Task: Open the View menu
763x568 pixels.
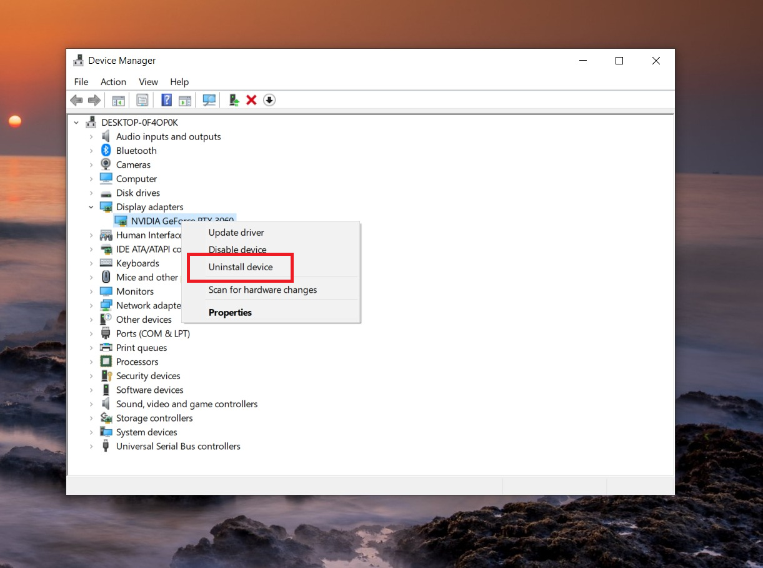Action: tap(148, 82)
